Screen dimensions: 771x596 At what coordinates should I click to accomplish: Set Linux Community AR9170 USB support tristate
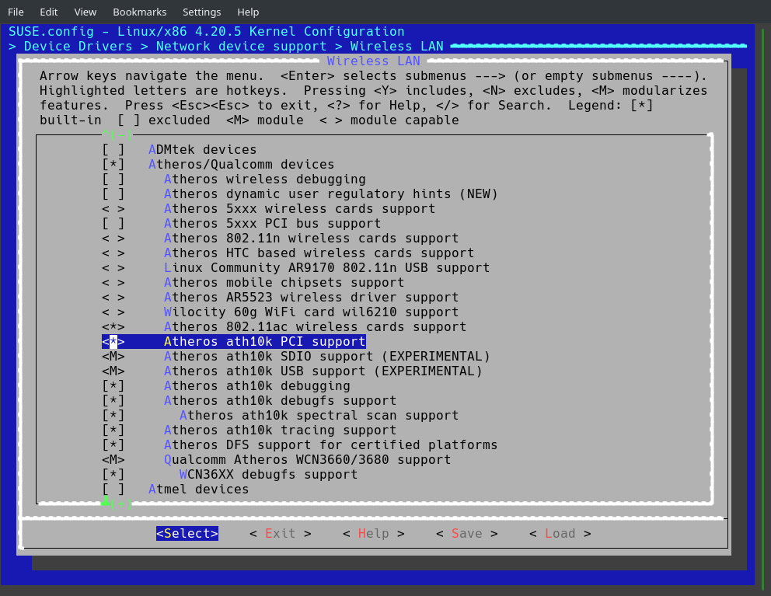tap(113, 267)
